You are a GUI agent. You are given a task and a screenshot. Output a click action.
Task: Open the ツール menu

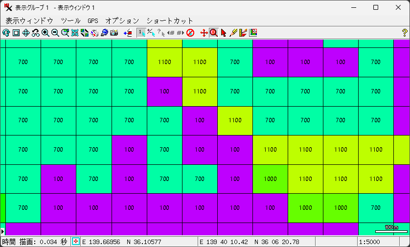point(70,21)
